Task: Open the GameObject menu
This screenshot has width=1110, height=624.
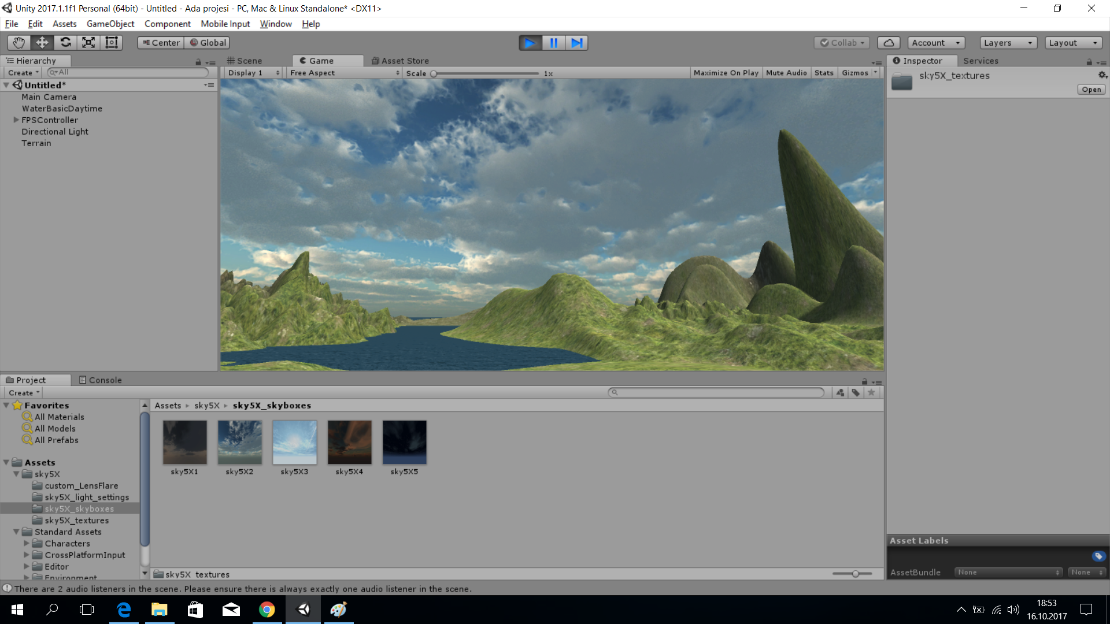Action: pyautogui.click(x=110, y=24)
